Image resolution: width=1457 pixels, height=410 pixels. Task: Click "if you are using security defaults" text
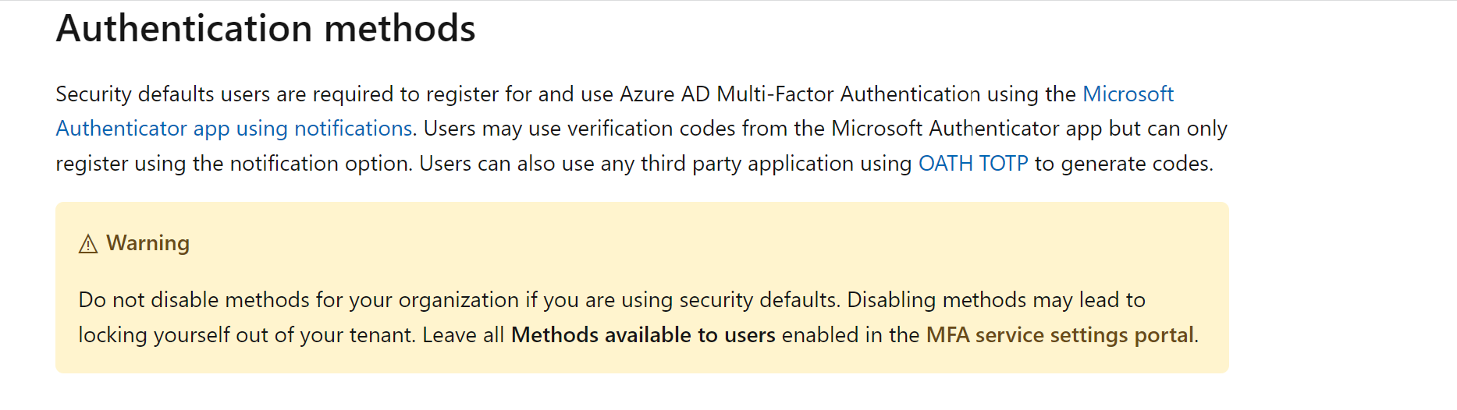pos(682,300)
